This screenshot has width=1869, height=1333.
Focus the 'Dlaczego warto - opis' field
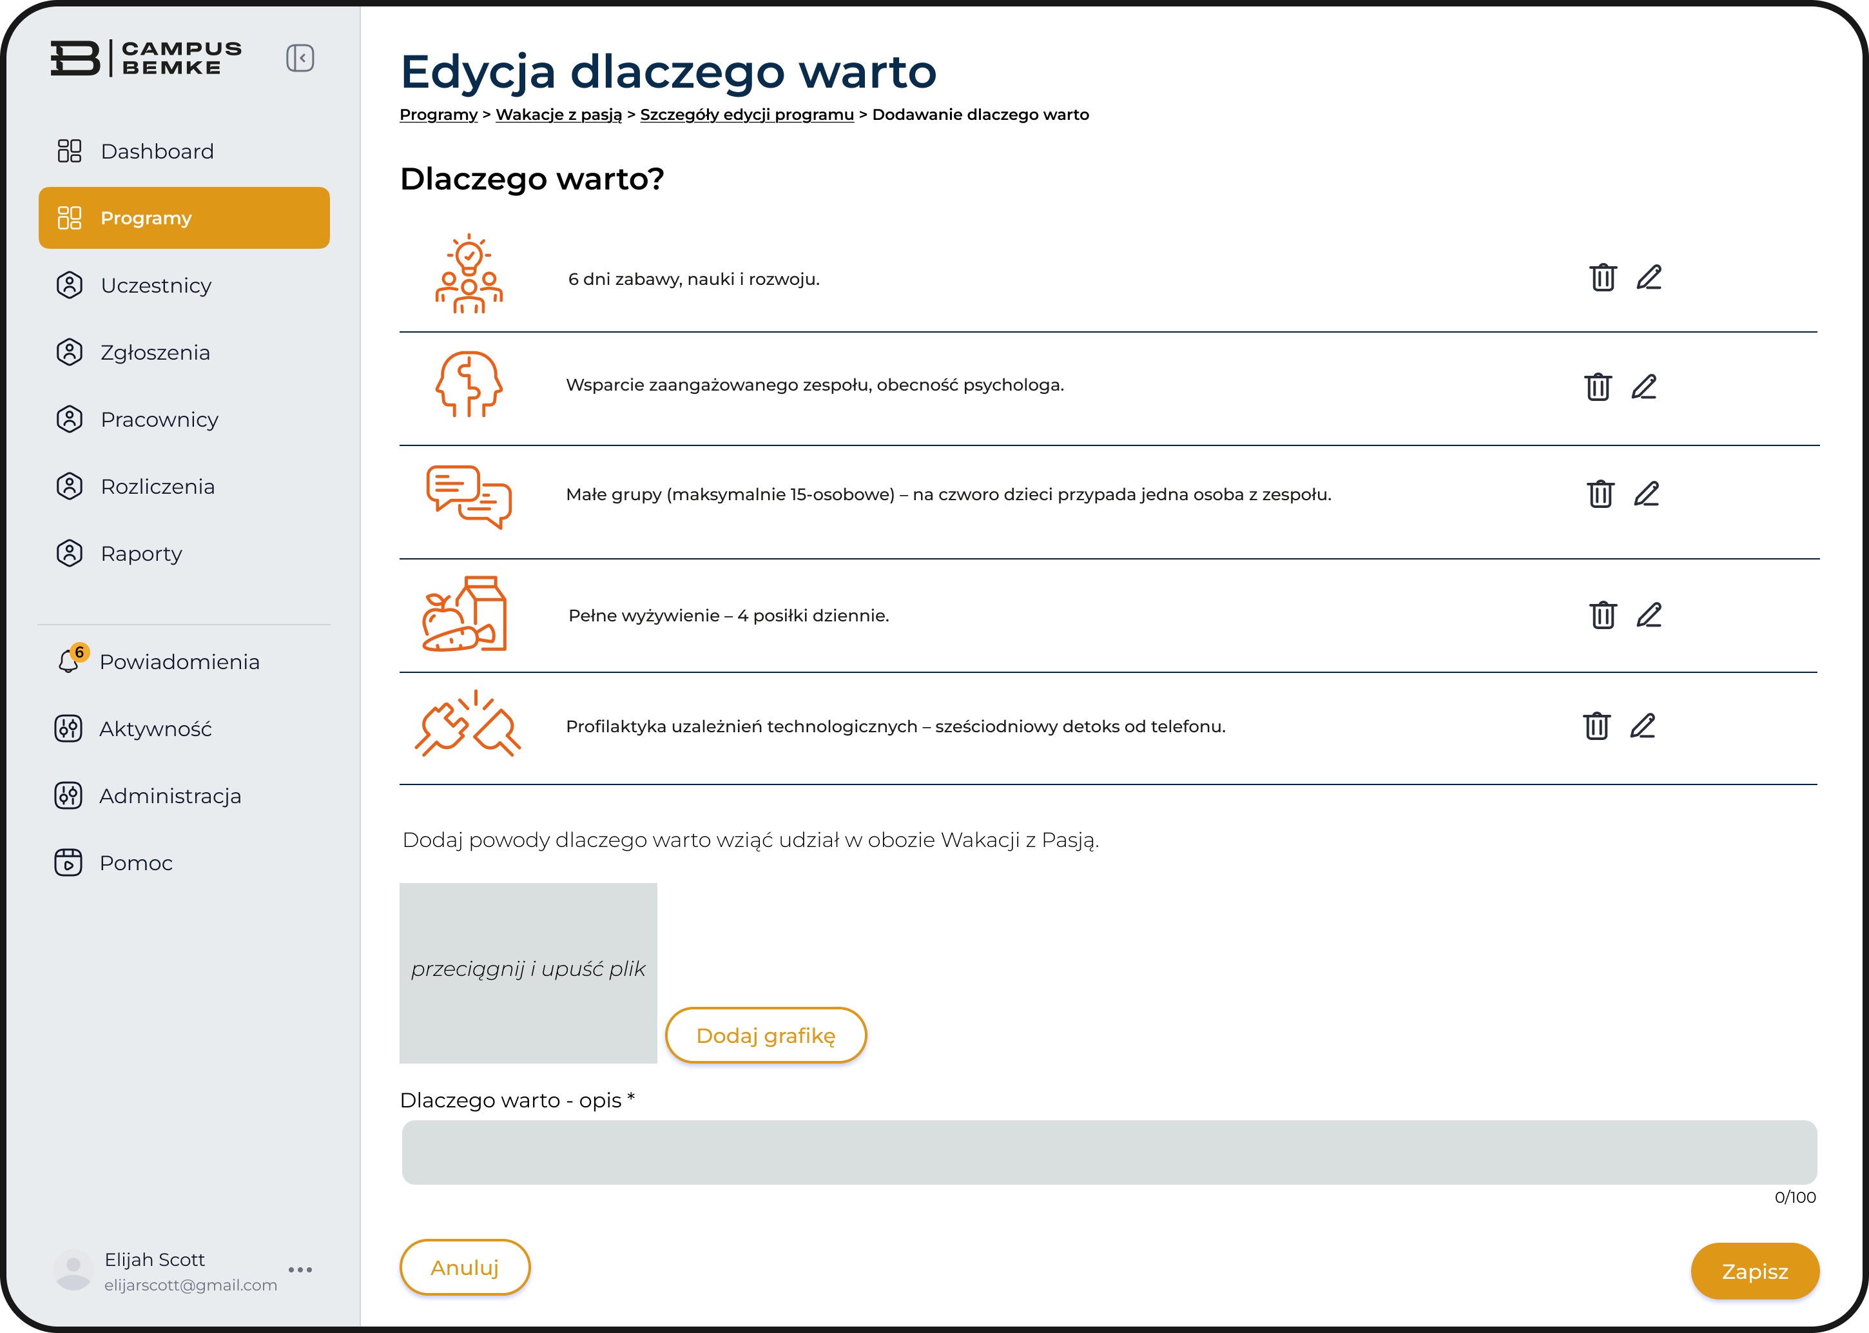(1109, 1153)
